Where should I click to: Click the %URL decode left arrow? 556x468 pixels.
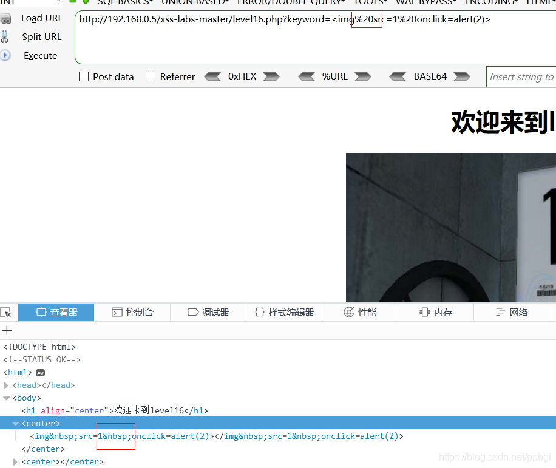(307, 76)
